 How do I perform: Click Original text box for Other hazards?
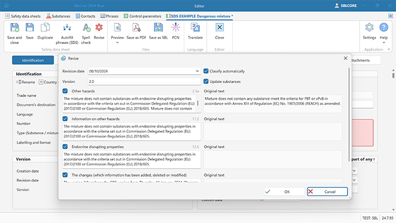point(273,104)
